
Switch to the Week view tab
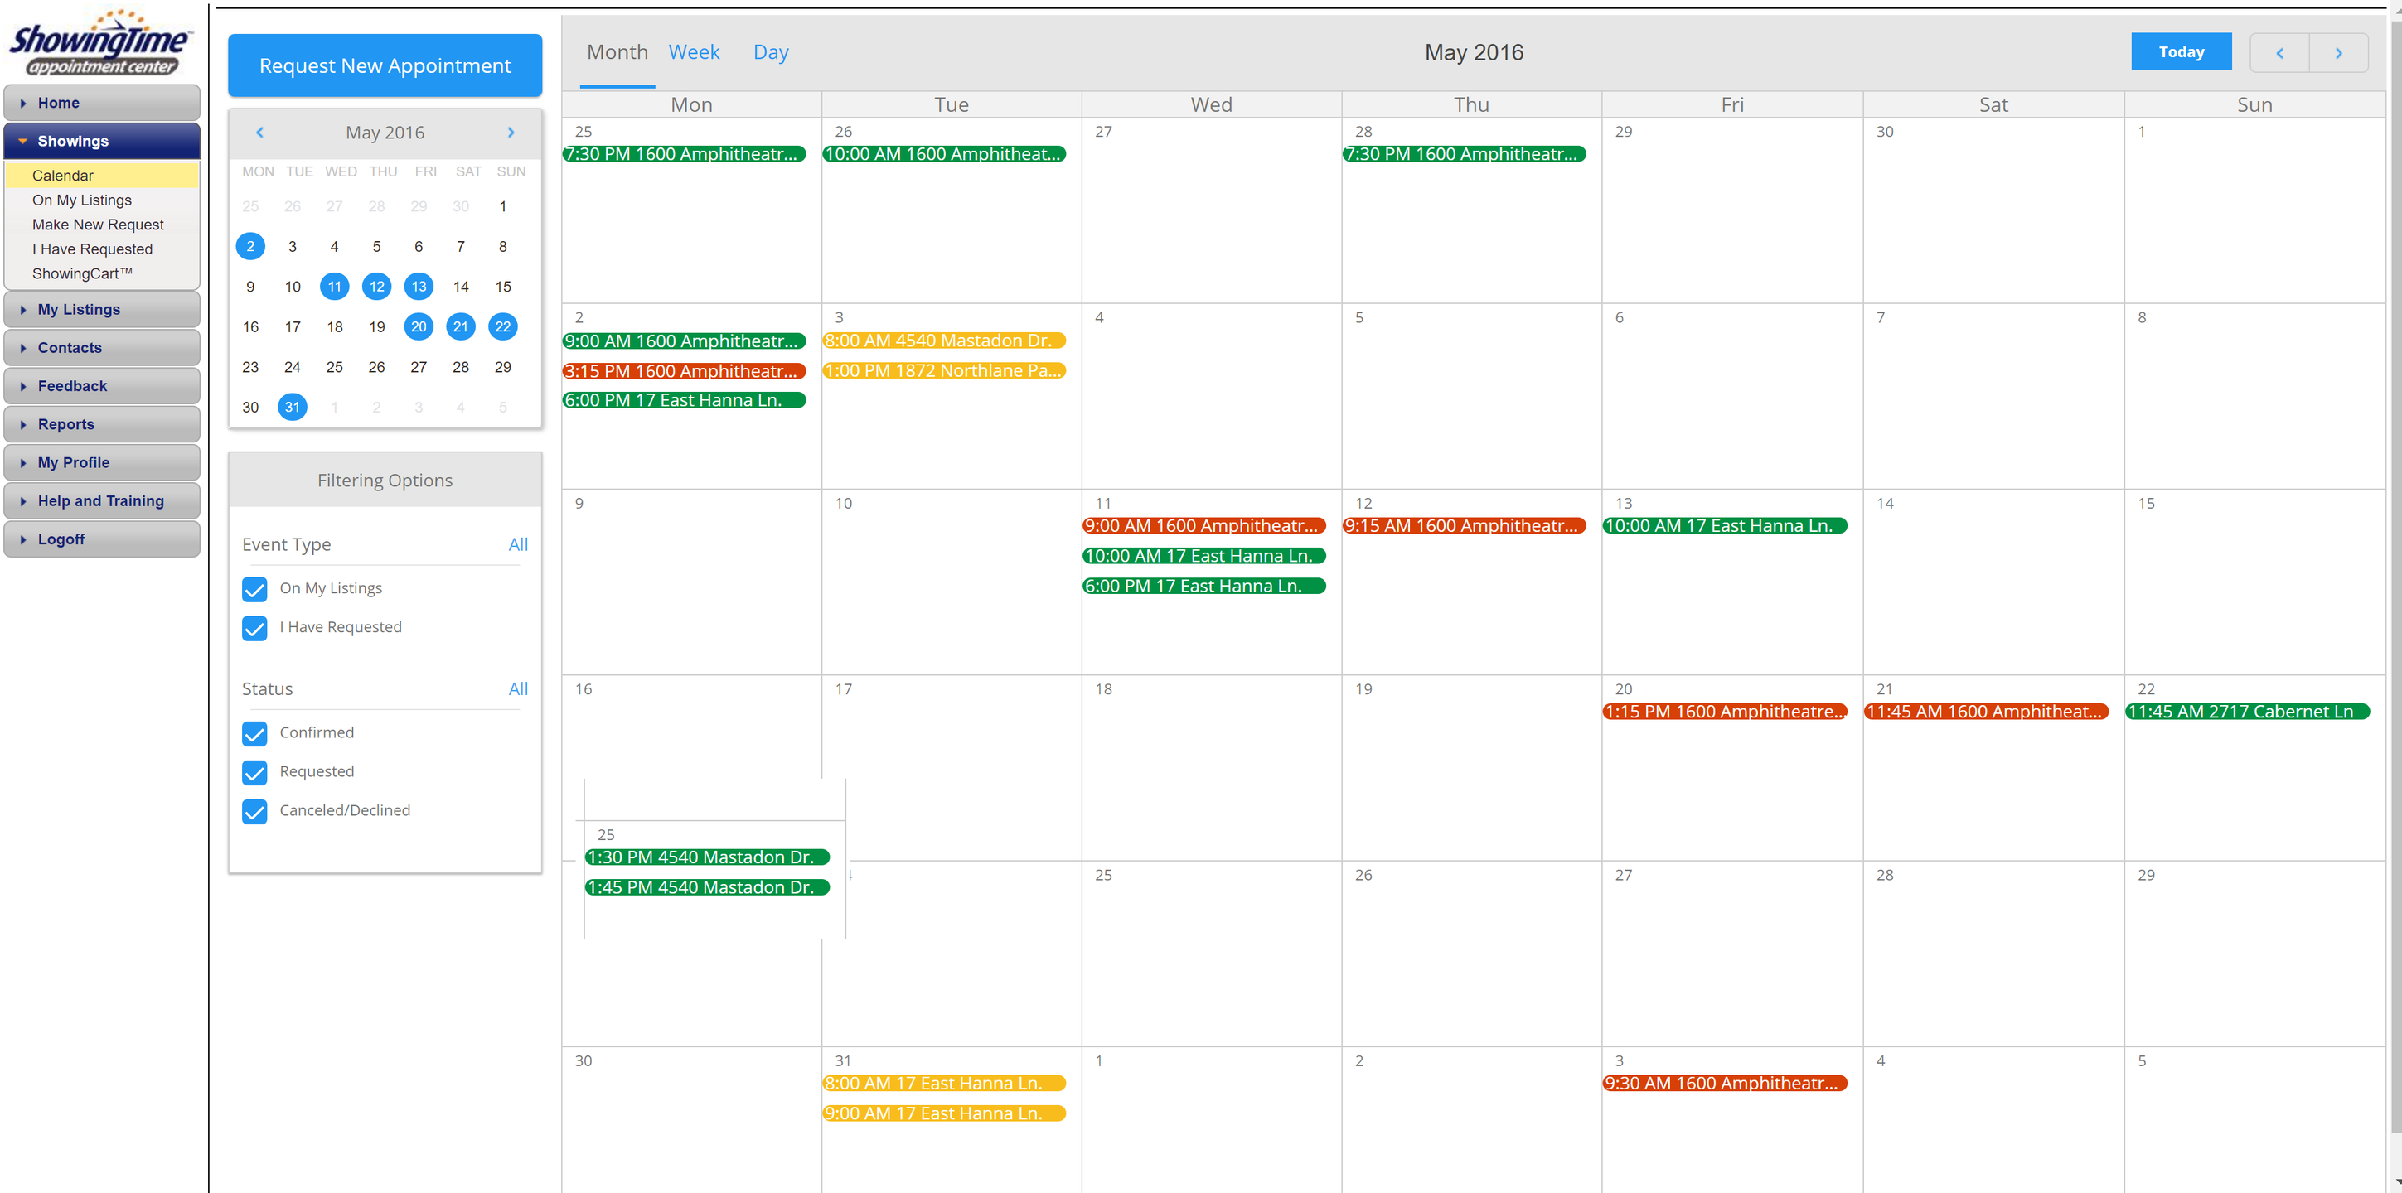[x=694, y=52]
